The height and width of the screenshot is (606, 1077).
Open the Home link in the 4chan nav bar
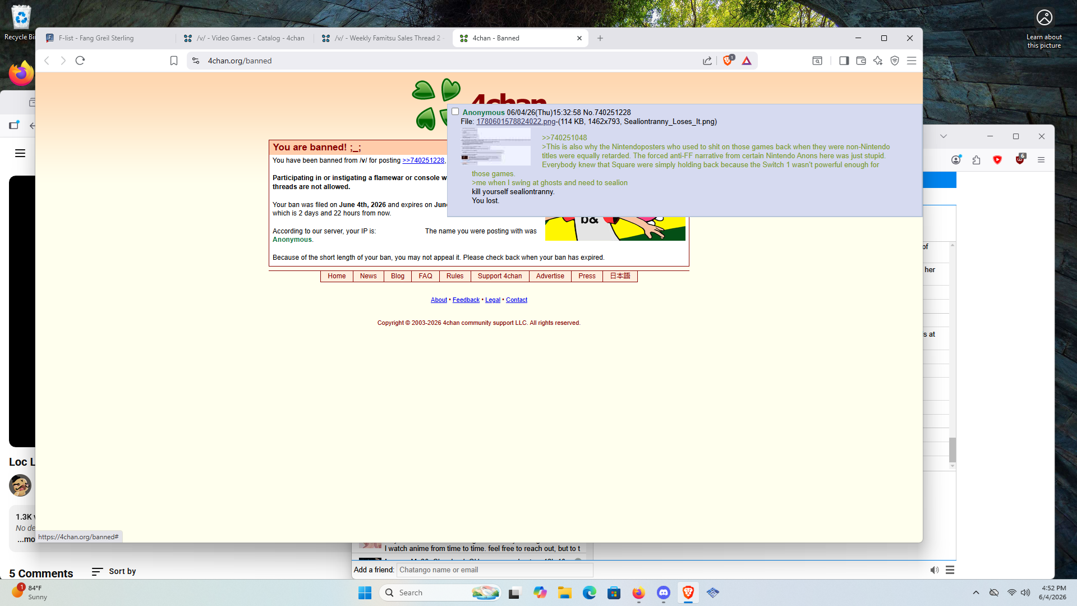click(x=337, y=276)
